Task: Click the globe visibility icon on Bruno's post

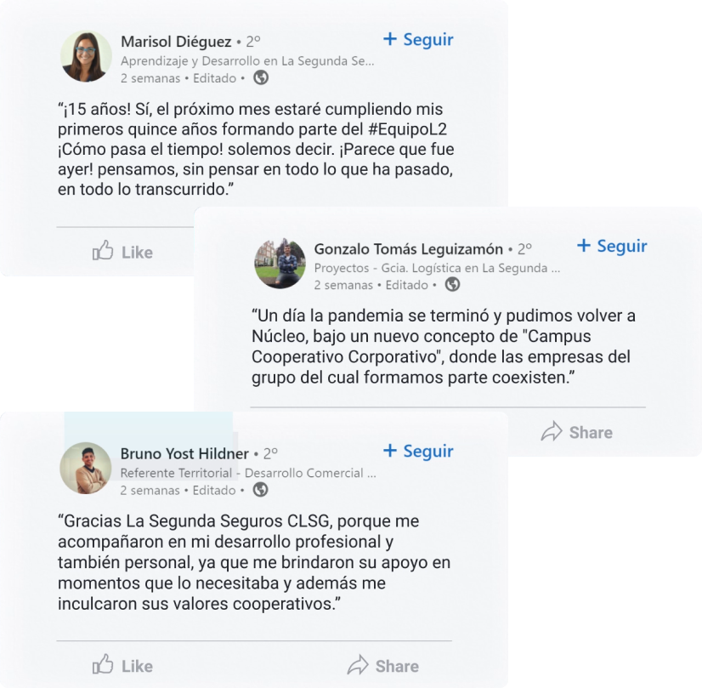Action: pos(261,490)
